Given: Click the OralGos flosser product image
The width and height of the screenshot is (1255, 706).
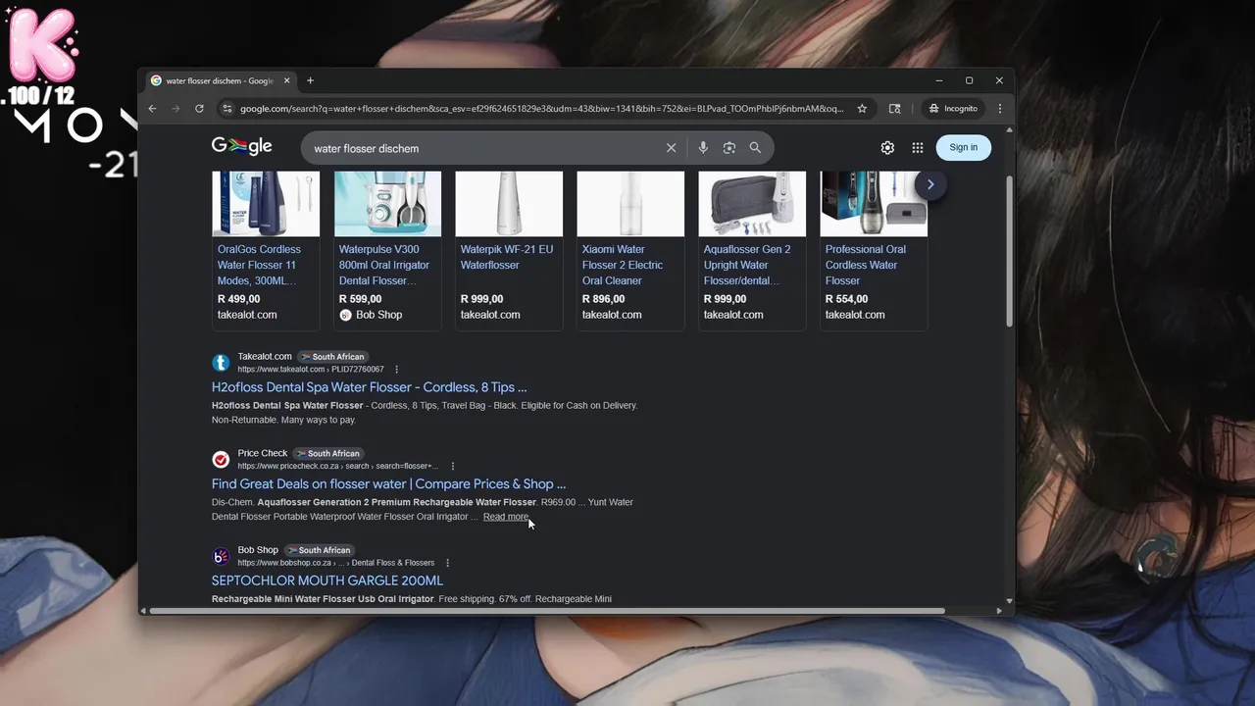Looking at the screenshot, I should point(266,204).
